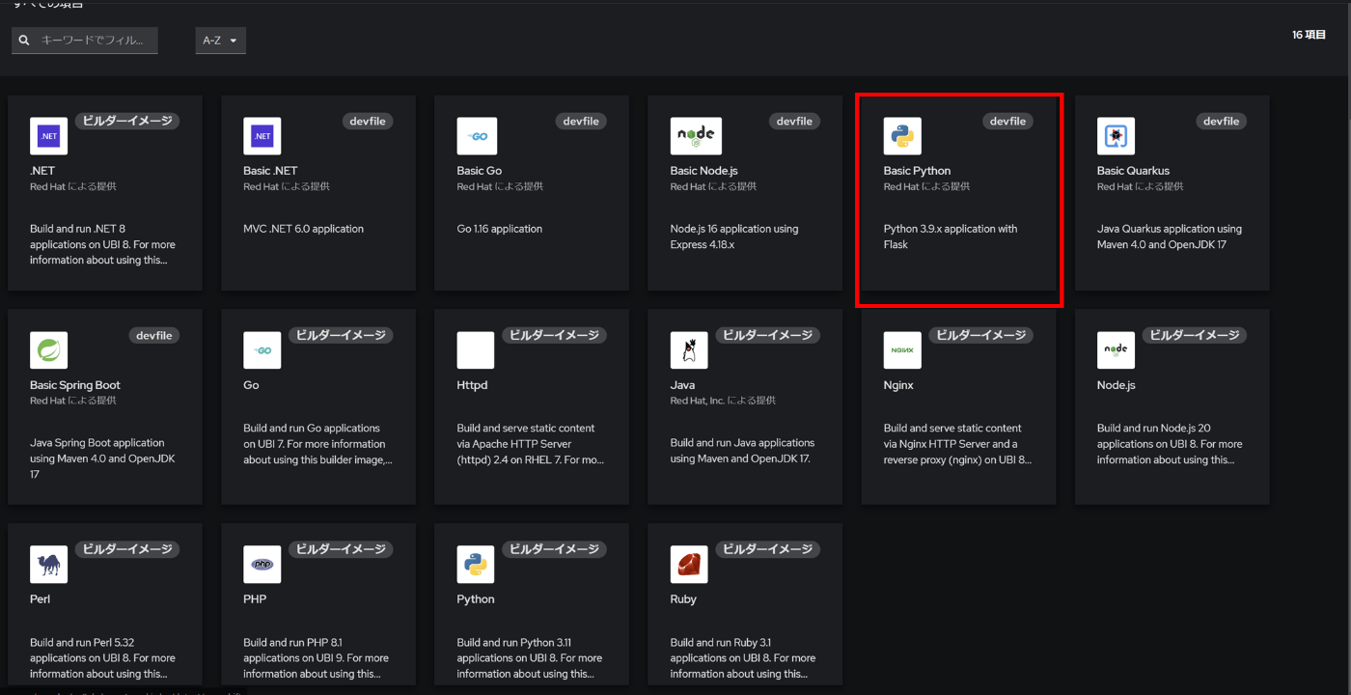The height and width of the screenshot is (695, 1351).
Task: Click the ビルダーイメージ badge on Httpd card
Action: point(554,335)
